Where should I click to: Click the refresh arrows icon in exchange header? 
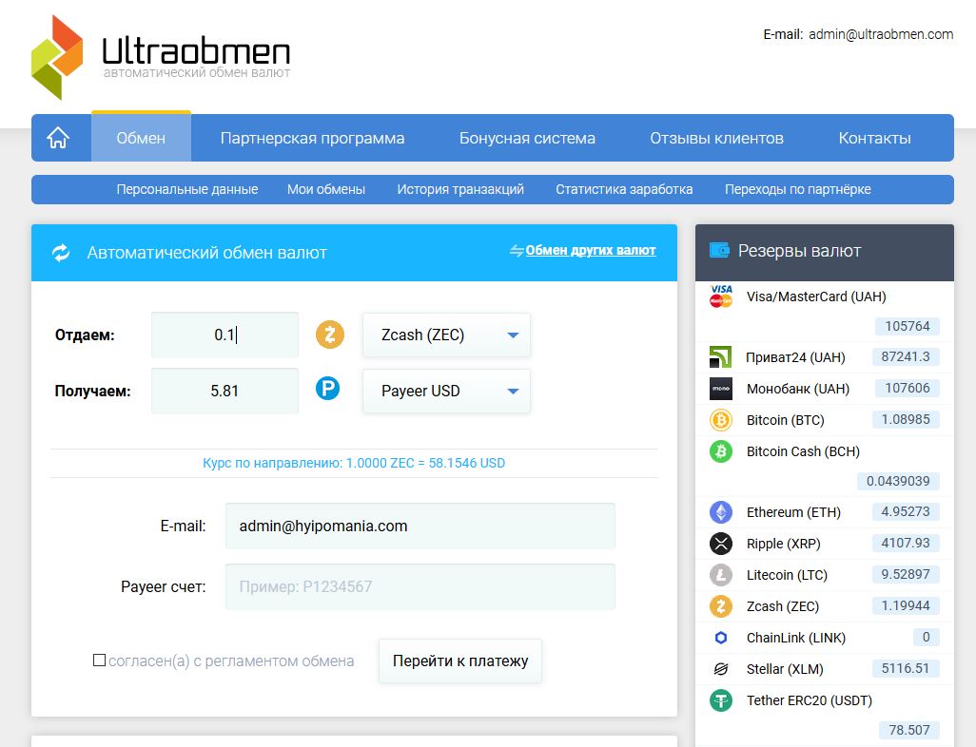[61, 253]
